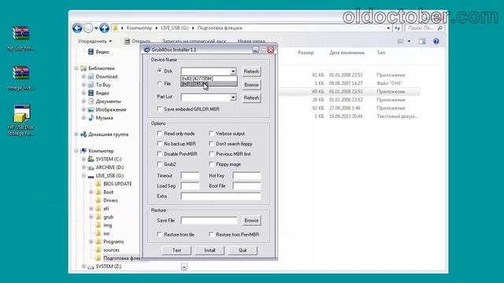Viewport: 504px width, 283px height.
Task: Toggle Previous MBR first checkbox
Action: click(211, 154)
